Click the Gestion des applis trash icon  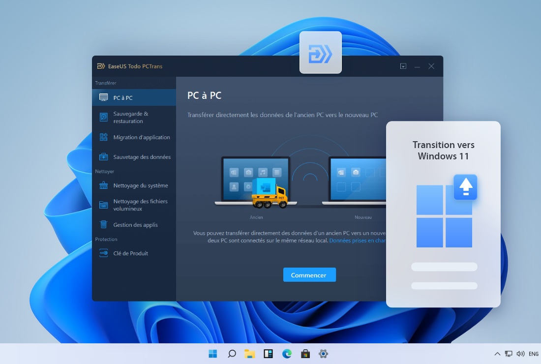(x=104, y=224)
